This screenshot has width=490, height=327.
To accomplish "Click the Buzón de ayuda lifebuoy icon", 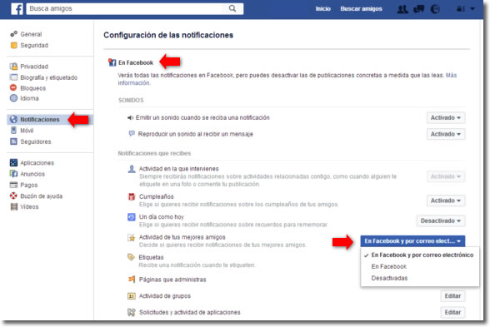I will (13, 196).
